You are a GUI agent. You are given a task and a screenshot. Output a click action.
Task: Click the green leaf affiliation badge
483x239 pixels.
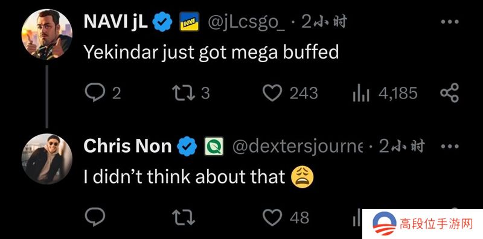[214, 146]
